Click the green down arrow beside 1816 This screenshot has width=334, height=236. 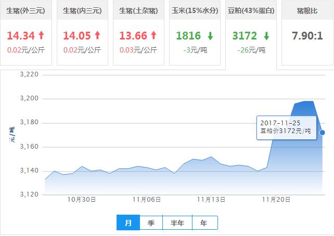[x=210, y=36]
